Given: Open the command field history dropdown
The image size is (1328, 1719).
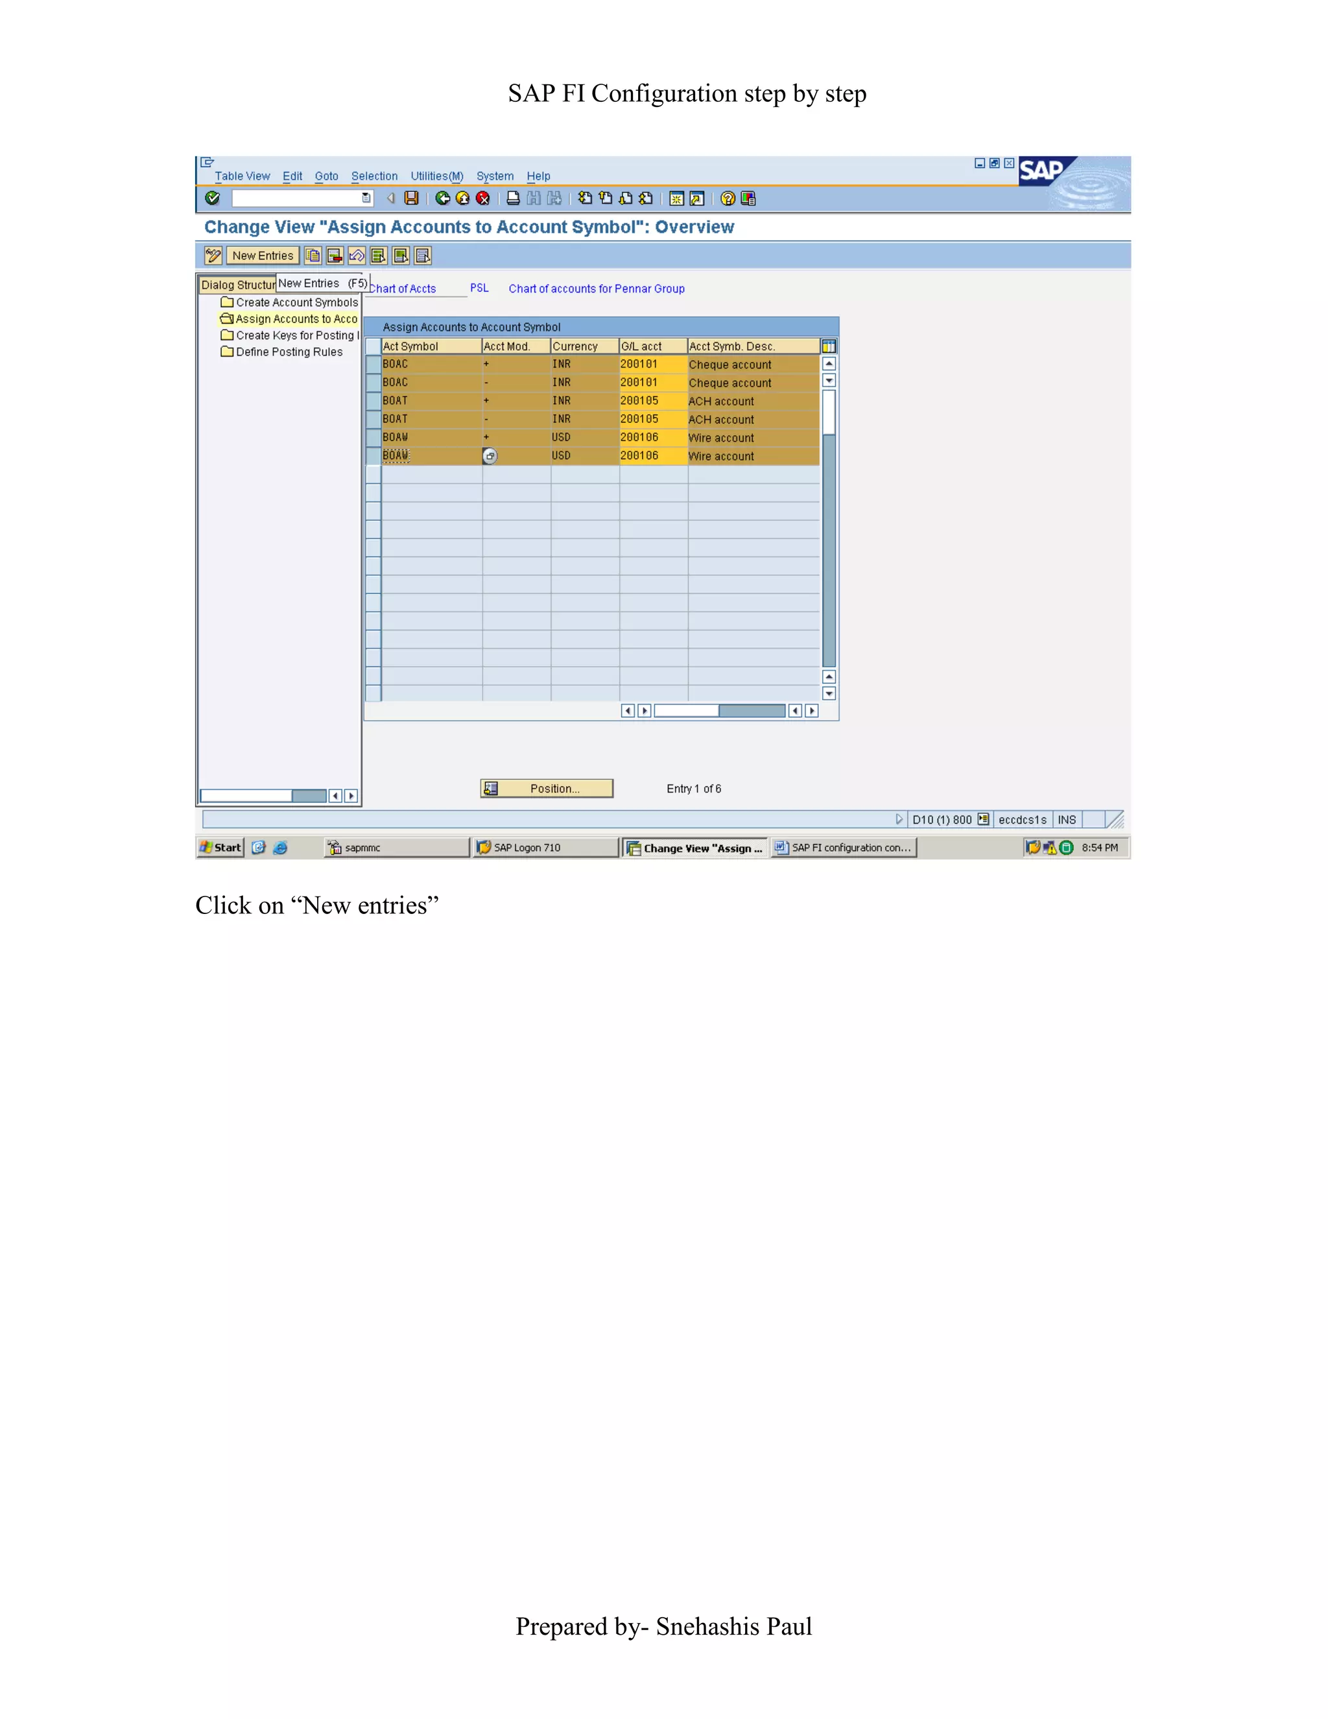Looking at the screenshot, I should tap(366, 198).
